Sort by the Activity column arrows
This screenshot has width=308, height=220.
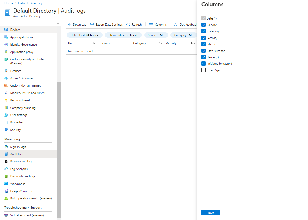(192, 43)
